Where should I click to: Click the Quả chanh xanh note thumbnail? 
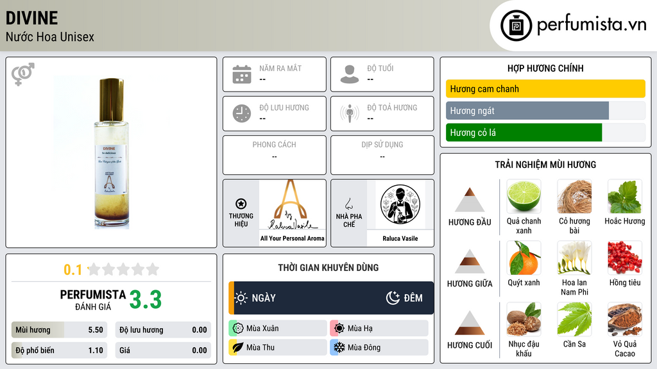524,196
